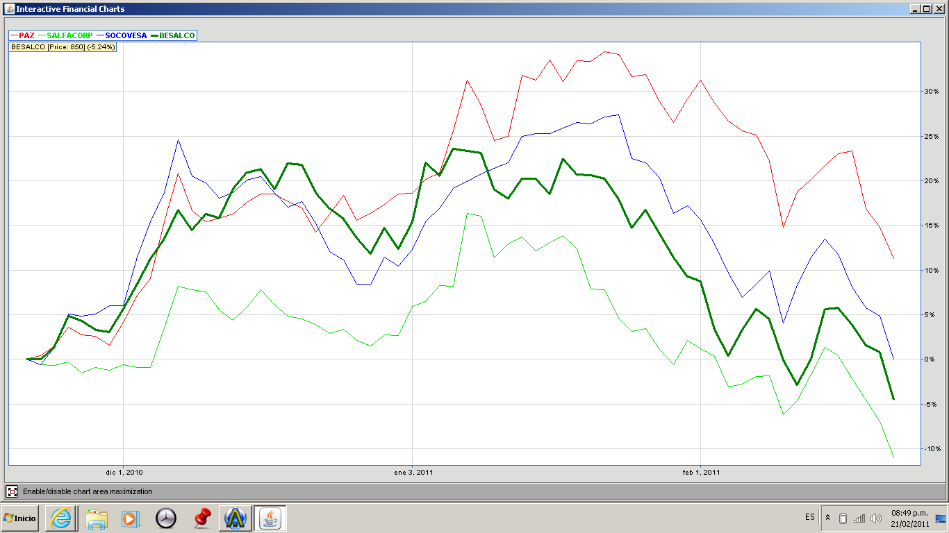Open Internet Explorer from the taskbar
Viewport: 949px width, 533px height.
click(61, 518)
